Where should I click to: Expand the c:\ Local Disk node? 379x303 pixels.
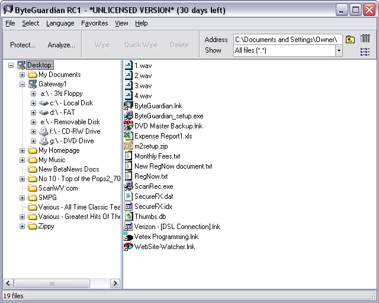33,103
